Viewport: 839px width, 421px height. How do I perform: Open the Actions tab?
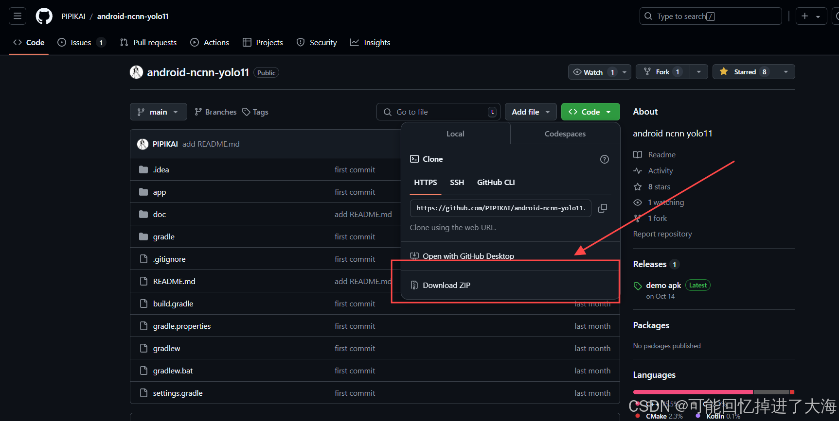(210, 42)
